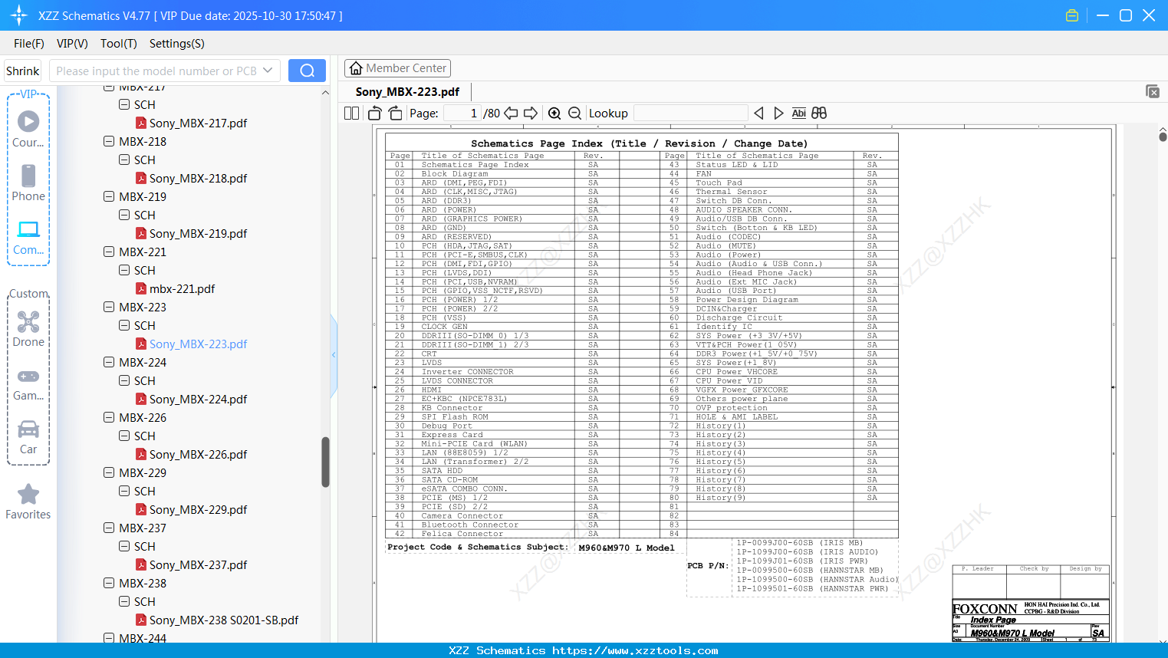1168x658 pixels.
Task: Collapse the MBX-219 tree node
Action: tap(109, 196)
